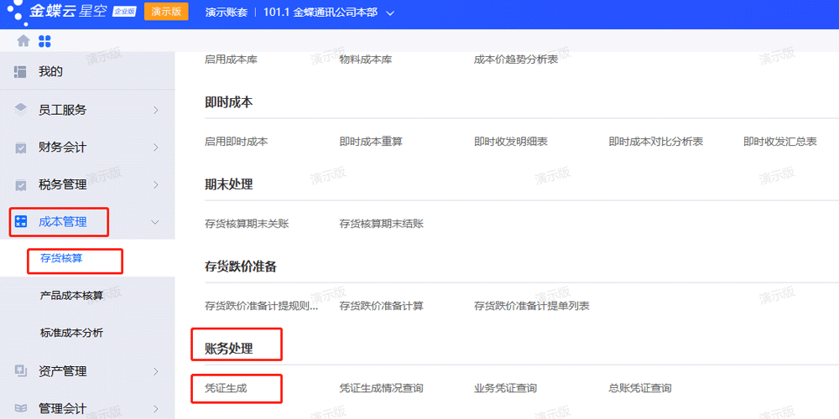This screenshot has width=839, height=419.
Task: Open 即时成本对比分析表 link
Action: click(x=655, y=142)
